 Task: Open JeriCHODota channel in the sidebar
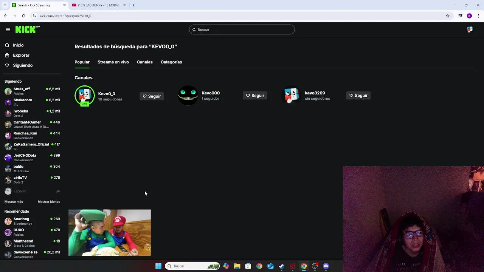[32, 158]
